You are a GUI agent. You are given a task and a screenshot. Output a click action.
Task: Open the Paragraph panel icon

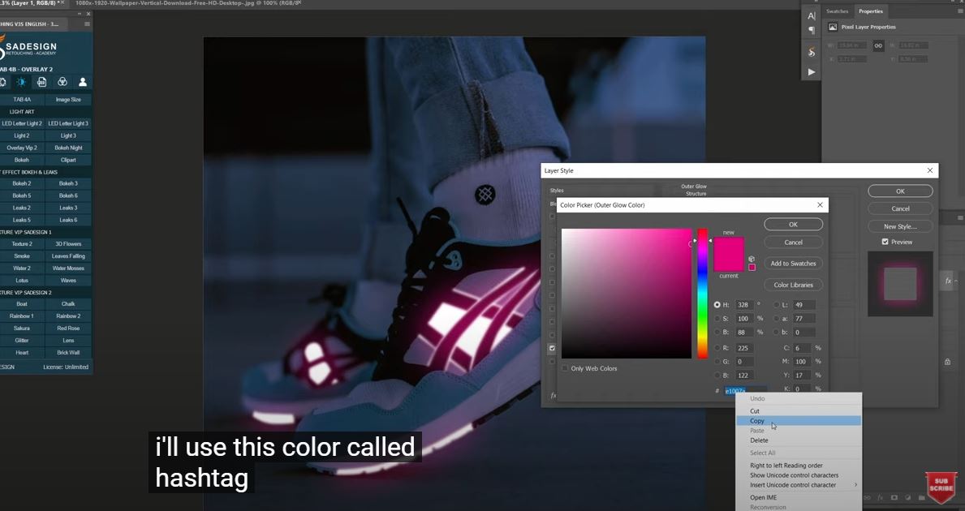pyautogui.click(x=812, y=31)
